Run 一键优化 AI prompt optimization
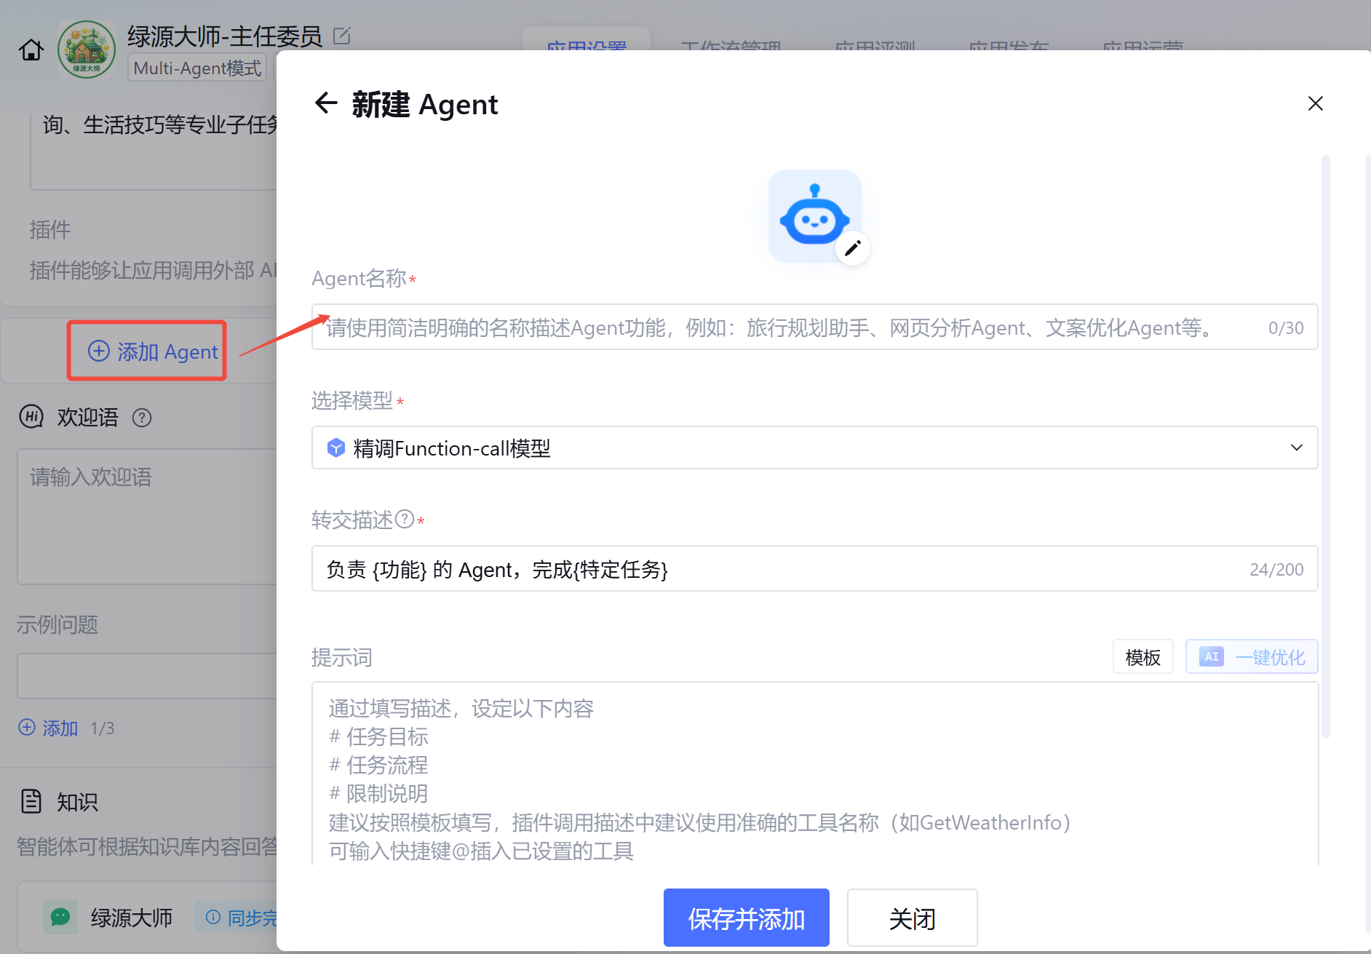 (1252, 656)
